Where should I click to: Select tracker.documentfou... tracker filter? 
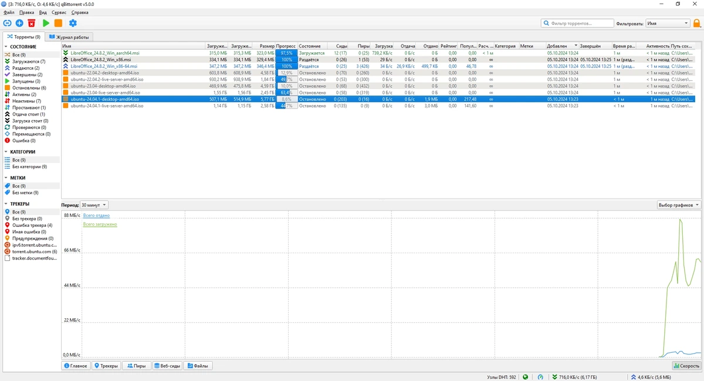tap(31, 258)
